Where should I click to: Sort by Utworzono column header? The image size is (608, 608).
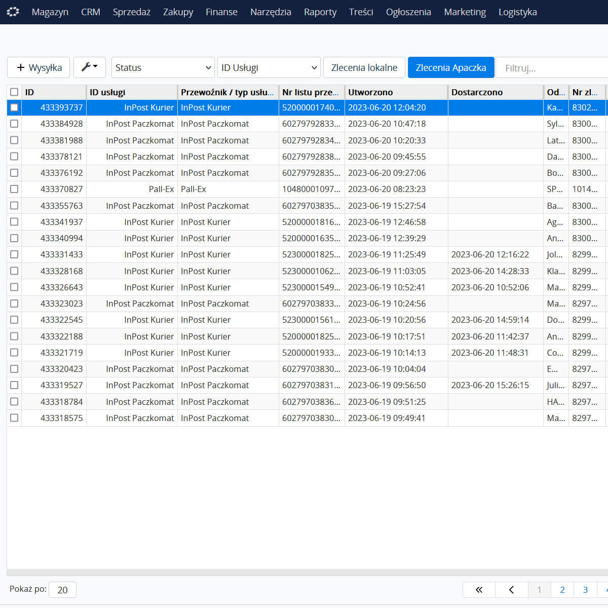tap(396, 92)
